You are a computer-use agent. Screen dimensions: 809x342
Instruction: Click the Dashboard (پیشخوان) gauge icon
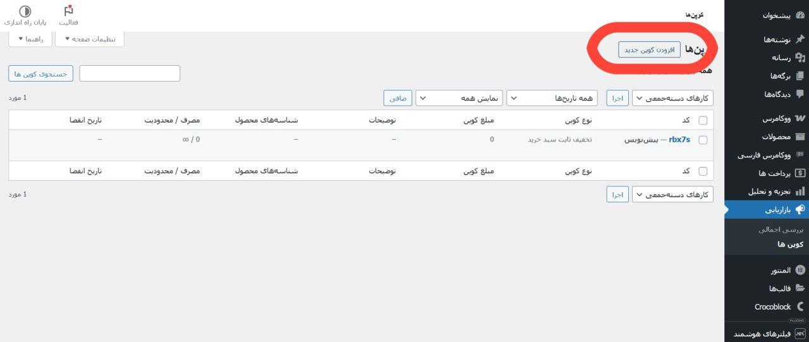800,15
